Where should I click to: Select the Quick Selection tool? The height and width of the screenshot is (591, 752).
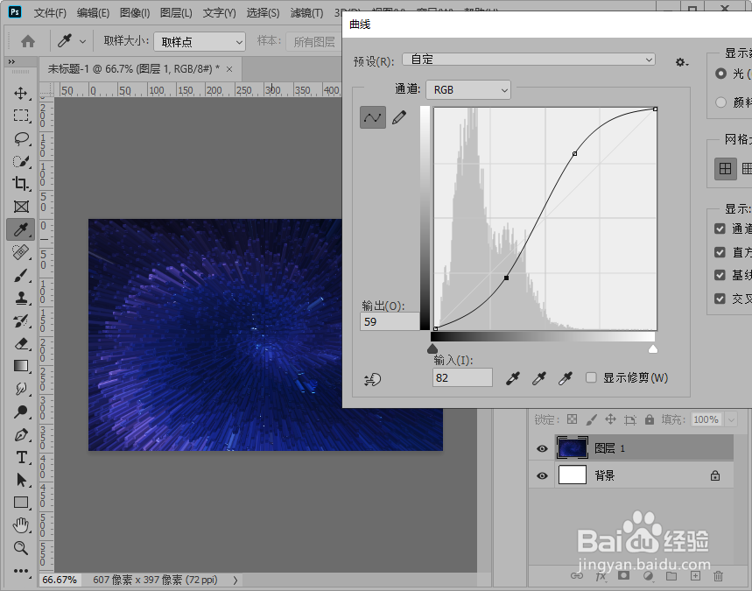(21, 161)
